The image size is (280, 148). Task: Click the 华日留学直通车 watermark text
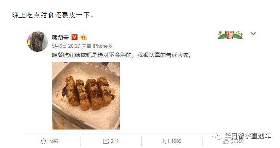(x=248, y=136)
